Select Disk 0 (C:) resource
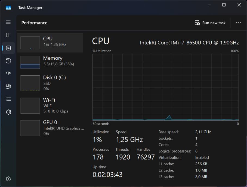This screenshot has width=247, height=187. click(50, 83)
